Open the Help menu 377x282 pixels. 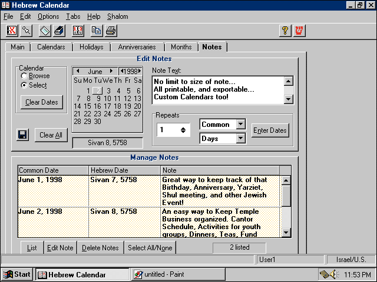click(94, 16)
